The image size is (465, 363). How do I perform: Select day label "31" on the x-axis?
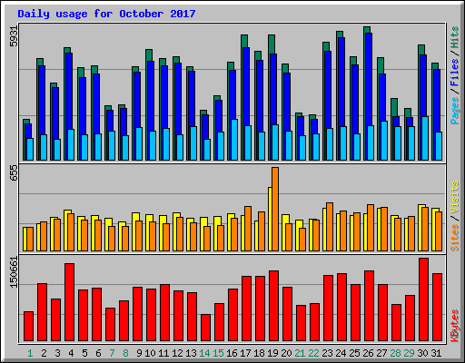[436, 353]
